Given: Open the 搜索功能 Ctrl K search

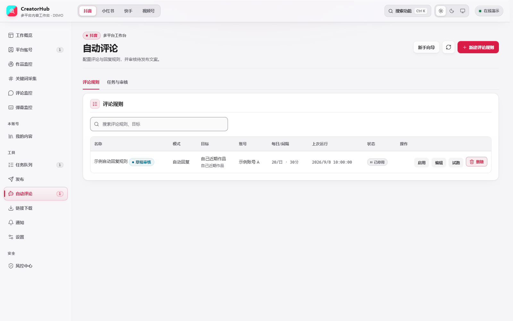Looking at the screenshot, I should (x=408, y=11).
